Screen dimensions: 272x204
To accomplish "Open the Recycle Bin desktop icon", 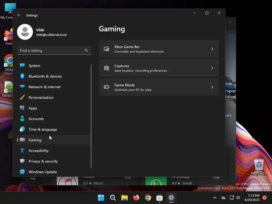I will point(259,167).
